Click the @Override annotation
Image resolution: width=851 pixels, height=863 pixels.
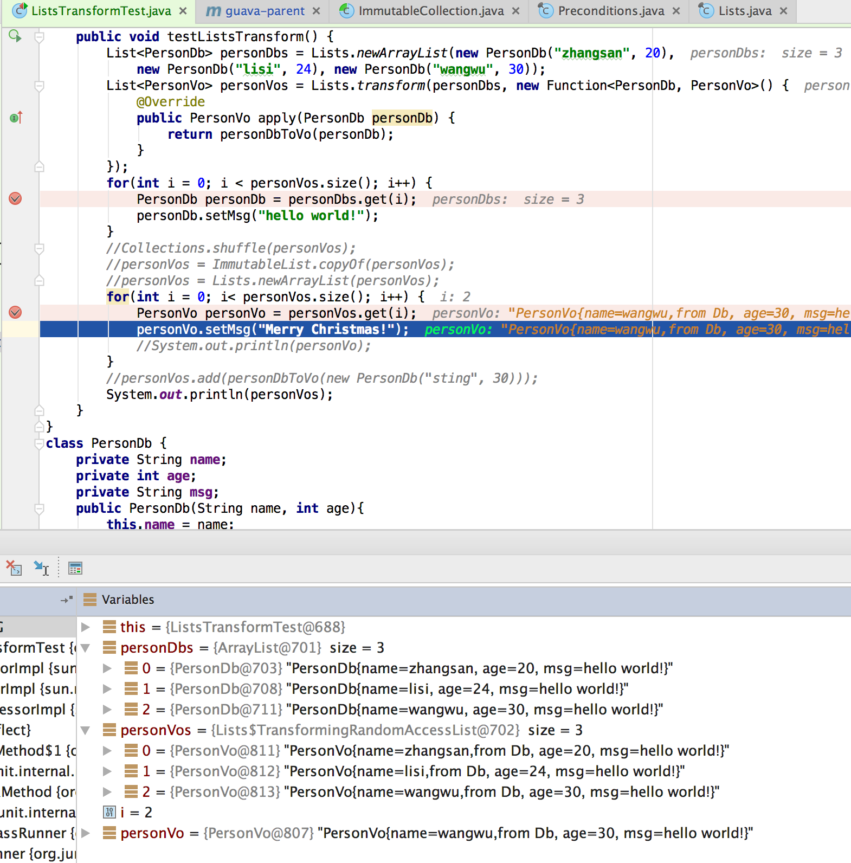pyautogui.click(x=171, y=102)
